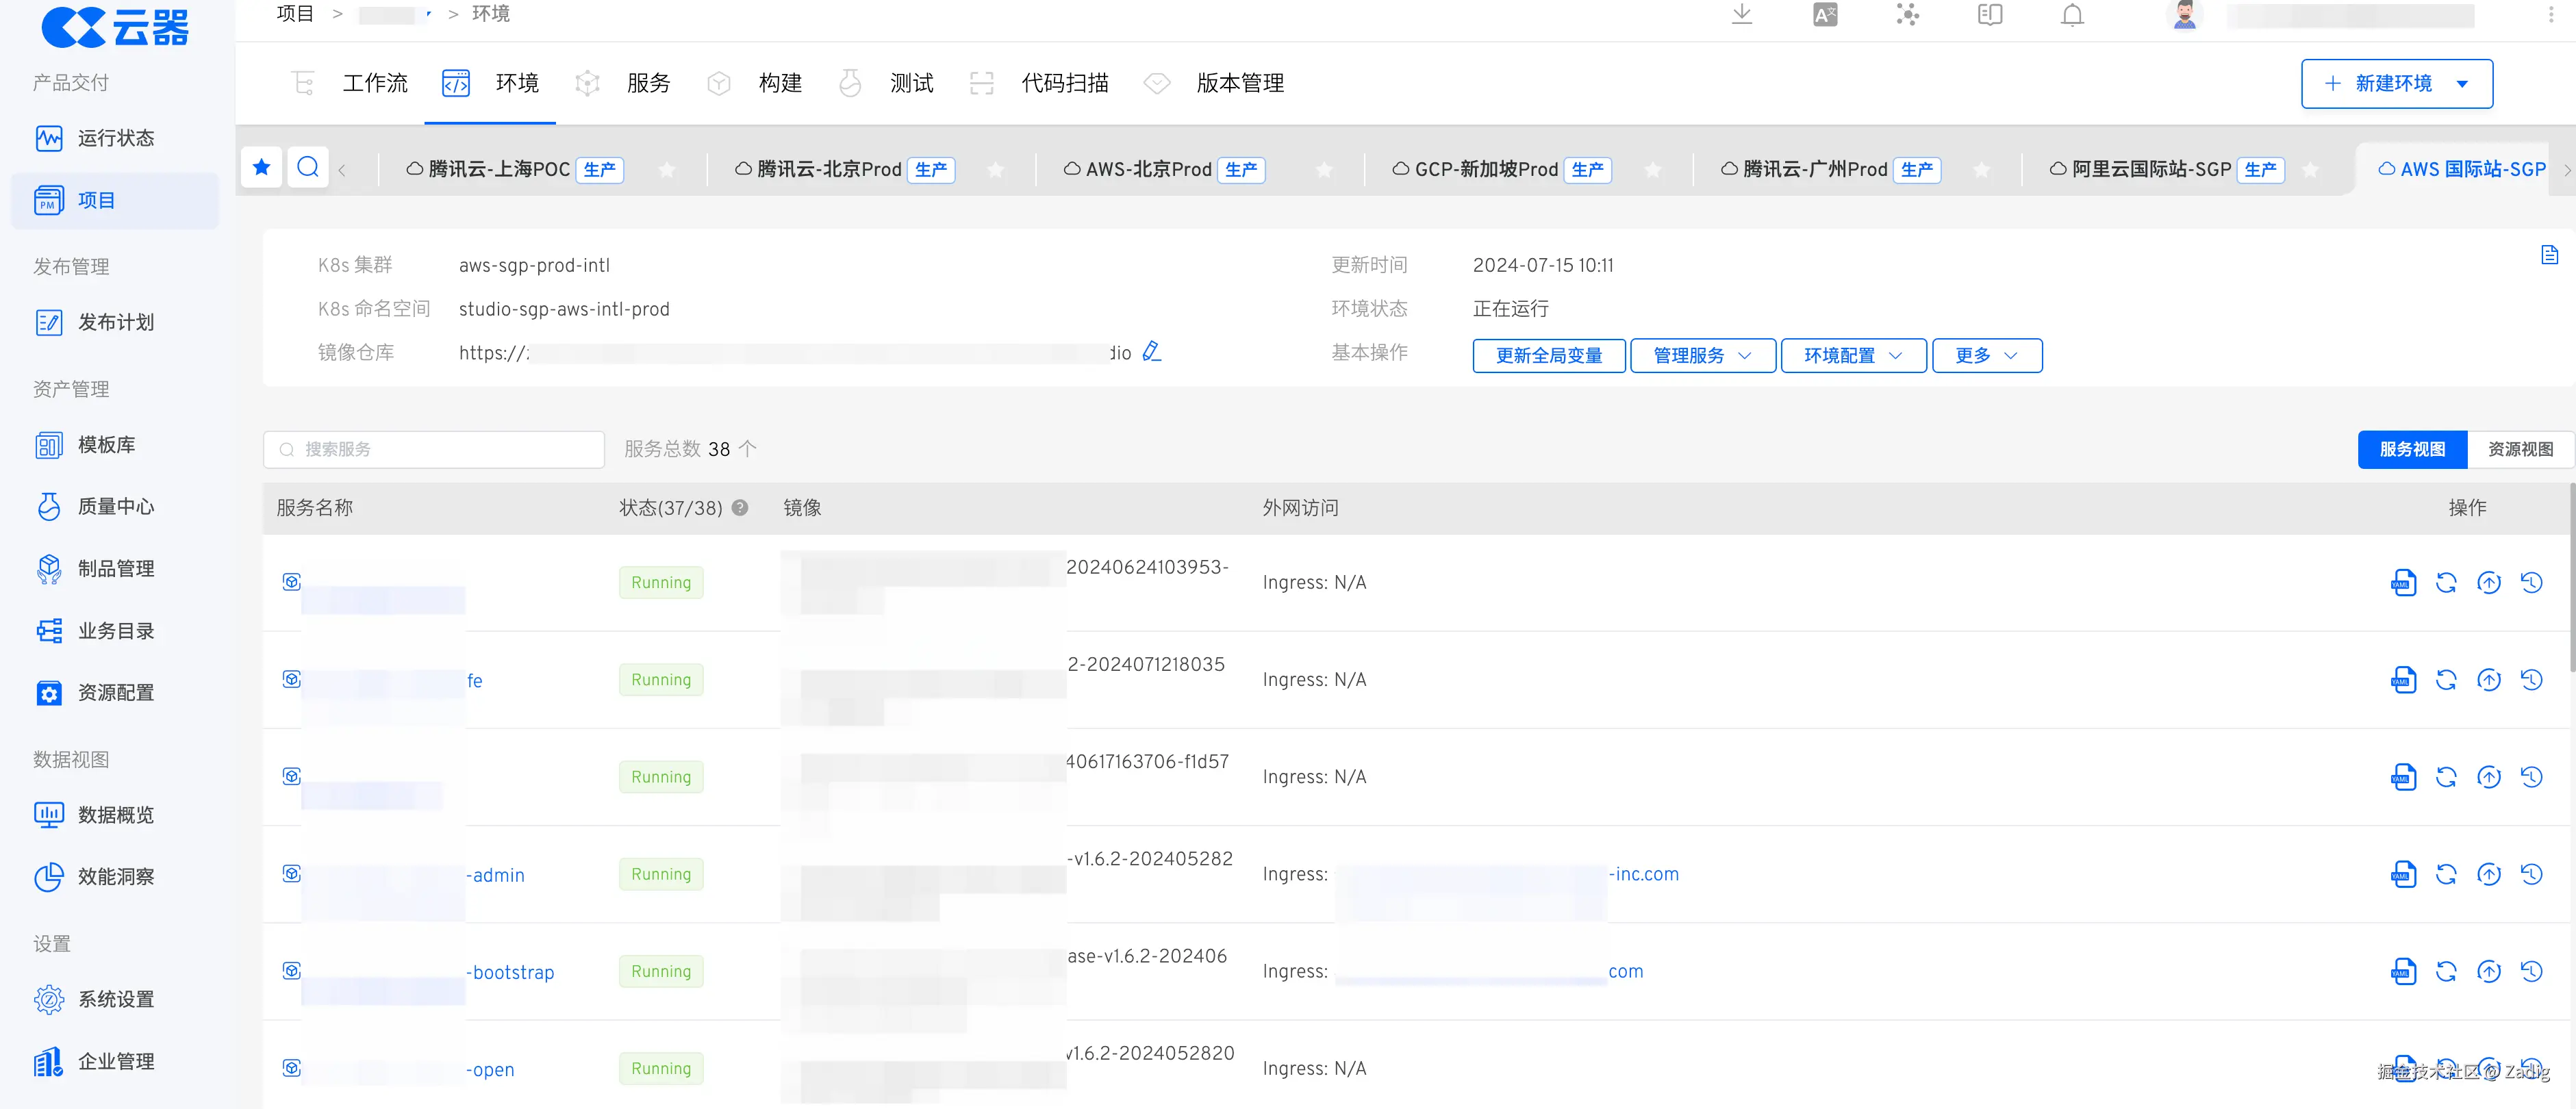The height and width of the screenshot is (1109, 2576).
Task: Switch to 服务视图 view
Action: 2412,449
